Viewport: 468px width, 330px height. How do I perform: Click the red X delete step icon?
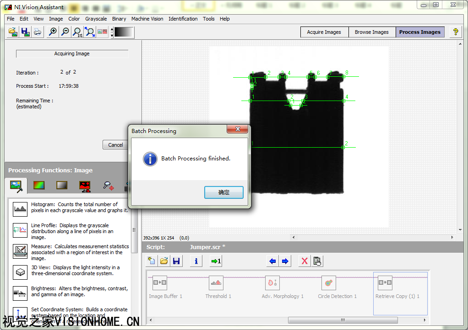[304, 261]
